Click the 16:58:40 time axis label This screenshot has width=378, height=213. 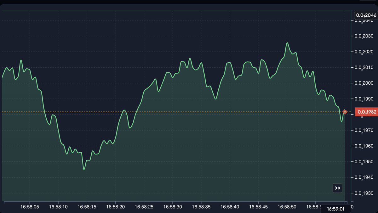[x=230, y=207]
